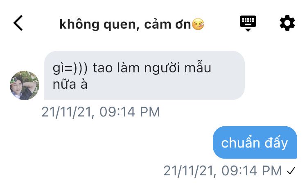This screenshot has height=188, width=307.
Task: Click the timestamp under the sent blue message
Action: [x=223, y=171]
